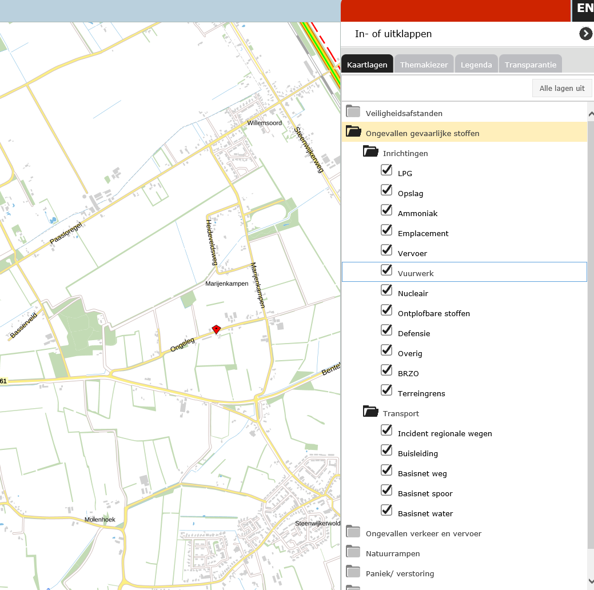Click the Natuurrampen folder label
This screenshot has width=594, height=590.
tap(393, 553)
